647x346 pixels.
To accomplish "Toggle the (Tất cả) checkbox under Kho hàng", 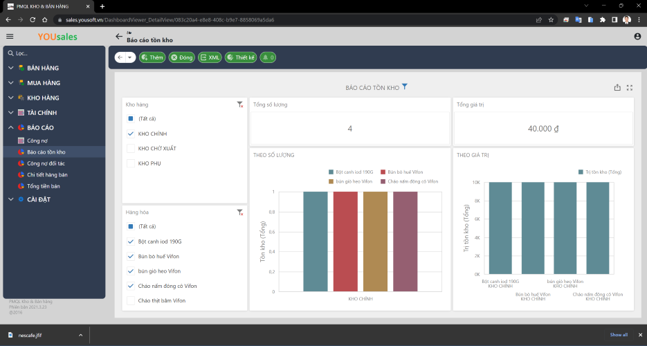I will [x=131, y=119].
